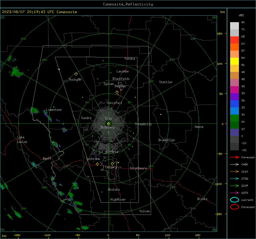The image size is (256, 239).
Task: Click the Drumheller city label
Action: 167,140
